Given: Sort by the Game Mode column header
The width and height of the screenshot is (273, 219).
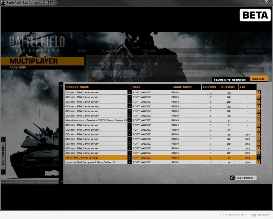Looking at the screenshot, I should (186, 87).
